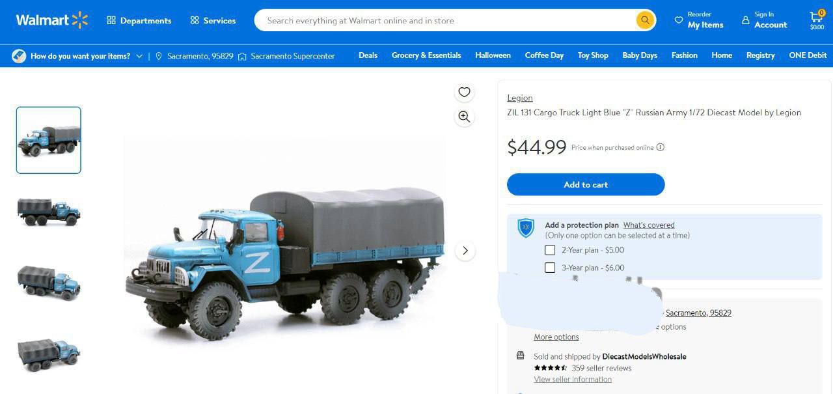
Task: Go to the Halloween section
Action: click(x=493, y=55)
